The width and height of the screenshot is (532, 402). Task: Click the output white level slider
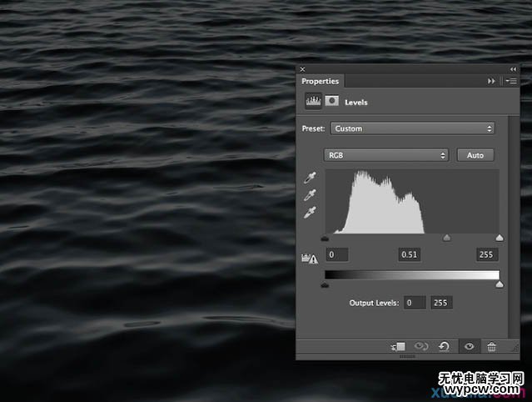(500, 284)
